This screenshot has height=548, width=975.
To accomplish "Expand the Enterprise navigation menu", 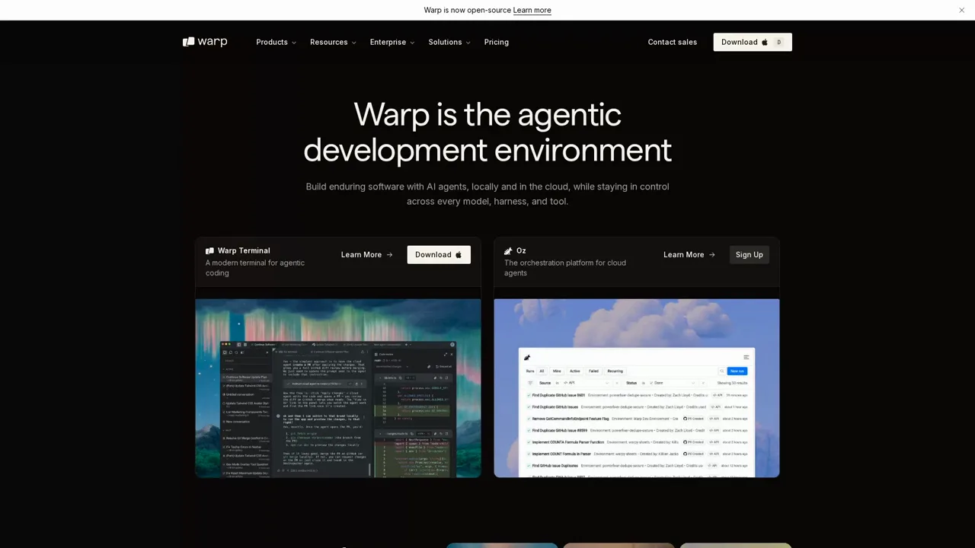I will pyautogui.click(x=392, y=42).
